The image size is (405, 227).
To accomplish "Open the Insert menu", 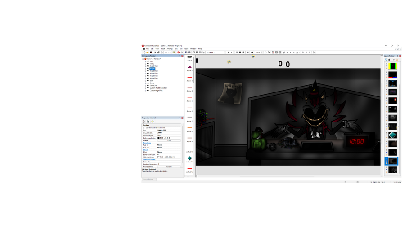I will point(163,49).
